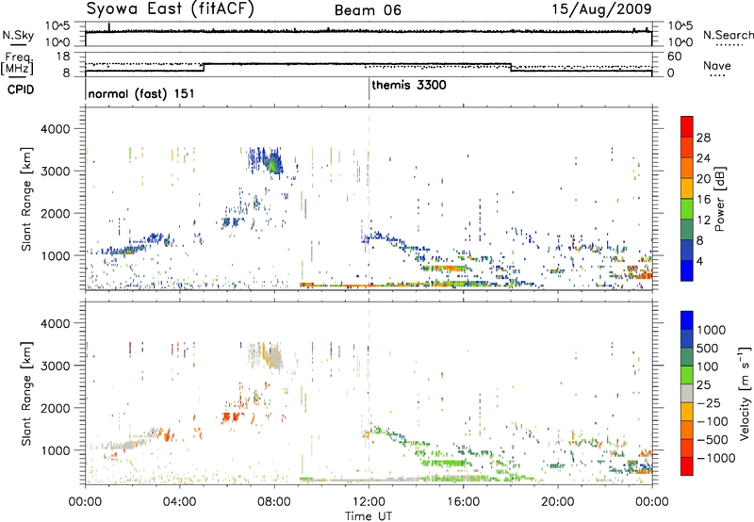Image resolution: width=754 pixels, height=522 pixels.
Task: Click the 'CPID' row label
Action: coord(21,90)
